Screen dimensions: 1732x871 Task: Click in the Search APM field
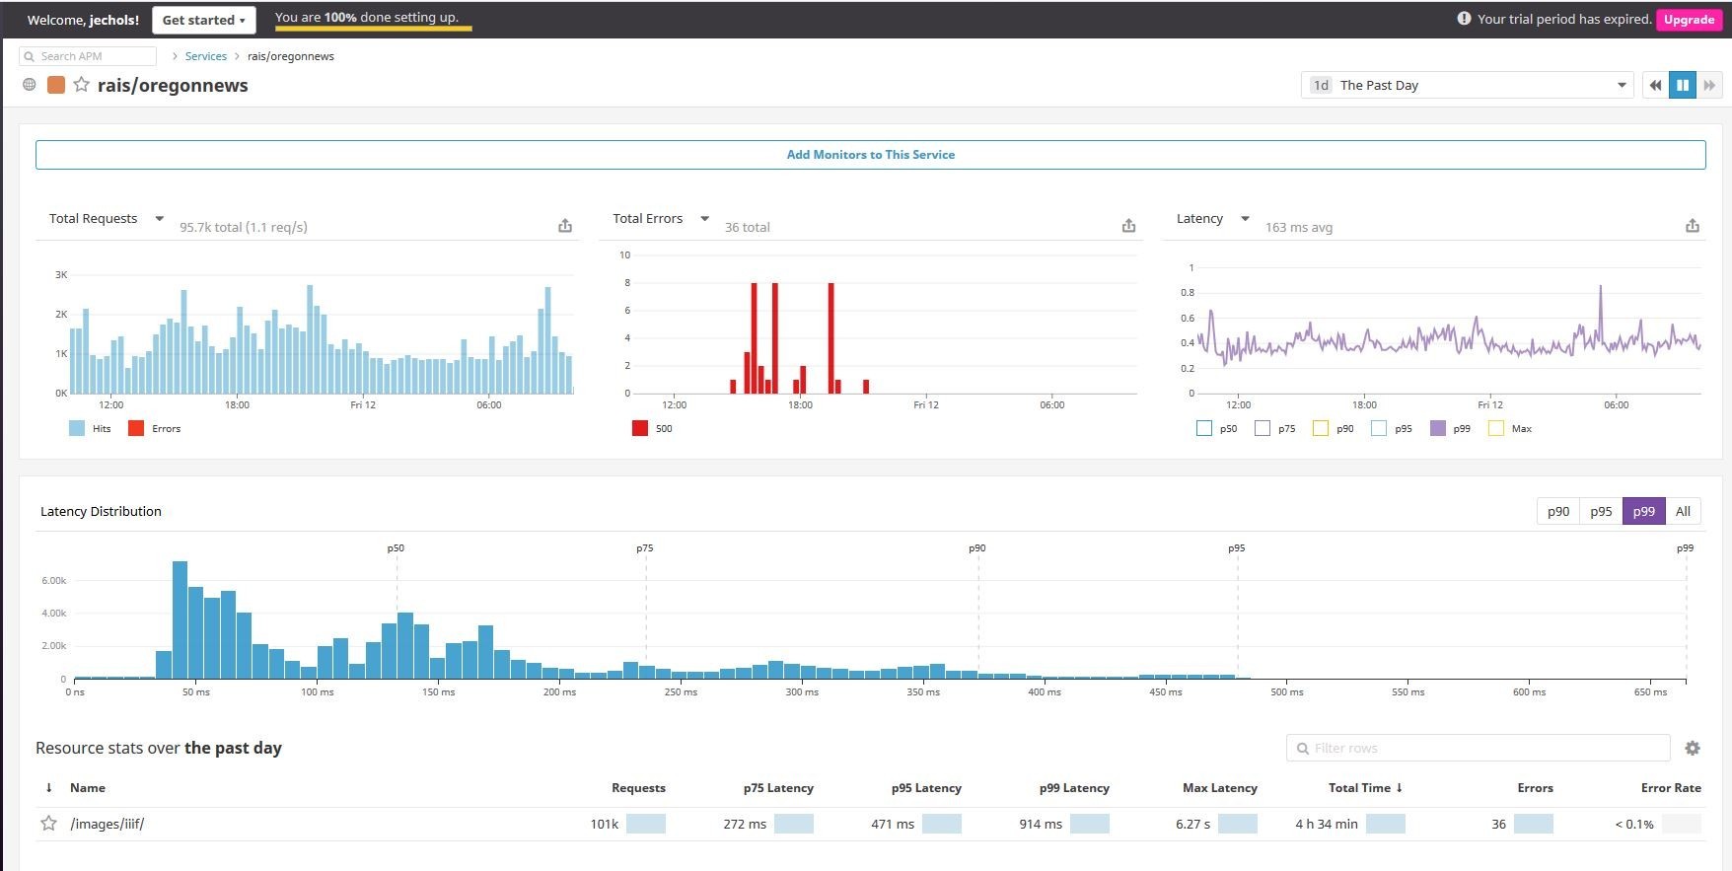[x=88, y=56]
